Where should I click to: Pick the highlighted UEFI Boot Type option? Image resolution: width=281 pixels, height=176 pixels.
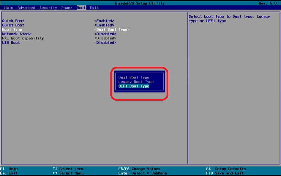(x=134, y=86)
